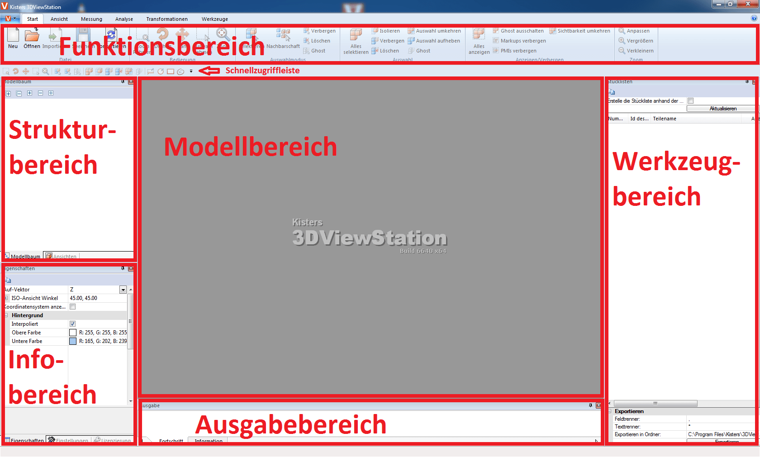Image resolution: width=760 pixels, height=457 pixels.
Task: Click the circle markup icon in quick access bar
Action: (x=161, y=71)
